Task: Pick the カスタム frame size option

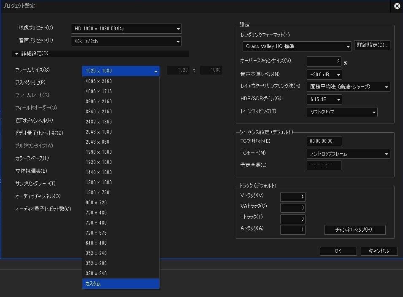Action: coord(93,284)
